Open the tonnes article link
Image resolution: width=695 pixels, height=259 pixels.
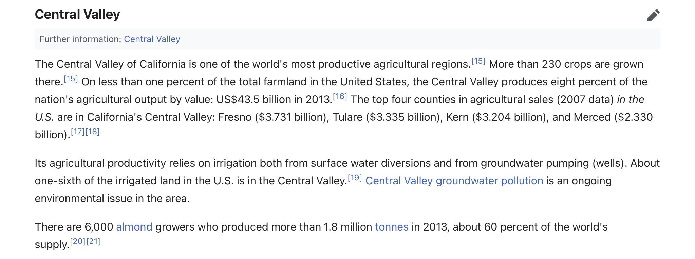[392, 227]
